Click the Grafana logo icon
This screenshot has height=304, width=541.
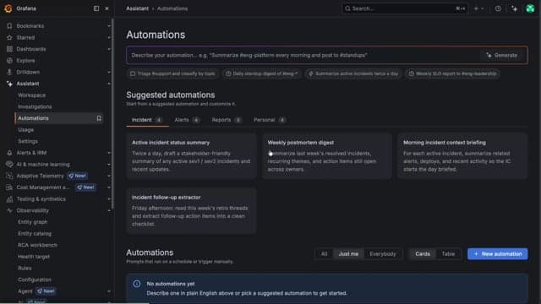tap(8, 8)
